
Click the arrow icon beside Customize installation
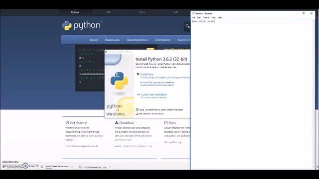pos(139,94)
